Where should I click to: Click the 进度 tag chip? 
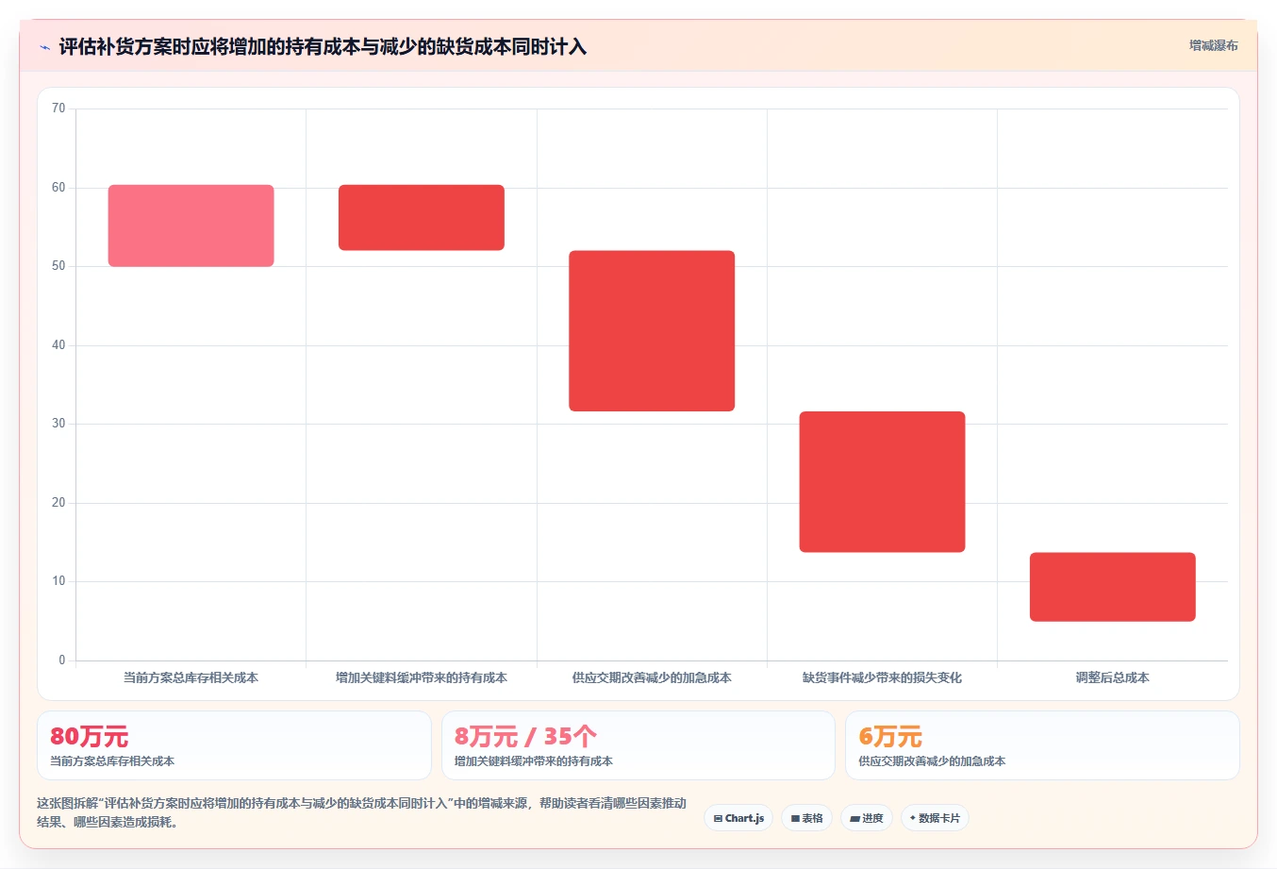pos(867,818)
